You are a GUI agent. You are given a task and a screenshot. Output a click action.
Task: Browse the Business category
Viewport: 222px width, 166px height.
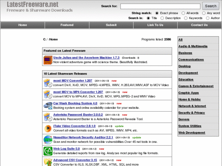coord(185,53)
